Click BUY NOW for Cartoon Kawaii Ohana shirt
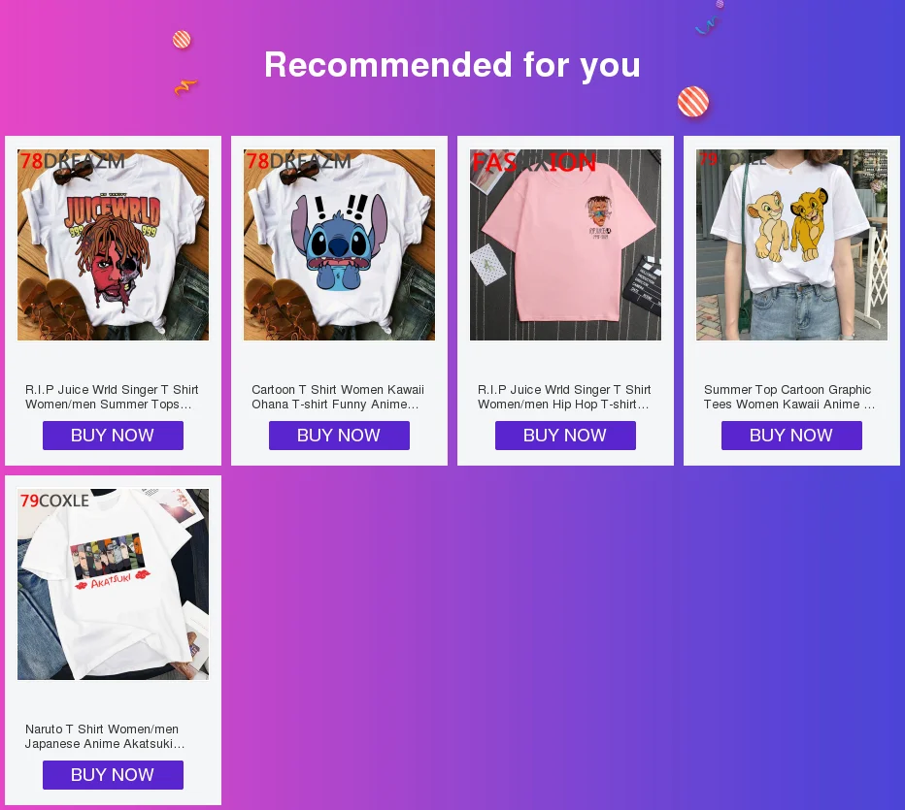Viewport: 905px width, 810px height. [x=340, y=436]
